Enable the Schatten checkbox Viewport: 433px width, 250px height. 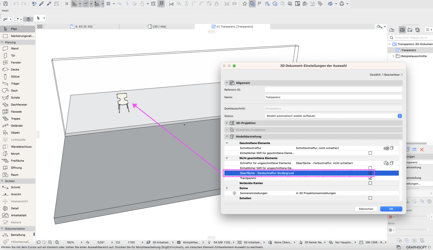pyautogui.click(x=370, y=198)
